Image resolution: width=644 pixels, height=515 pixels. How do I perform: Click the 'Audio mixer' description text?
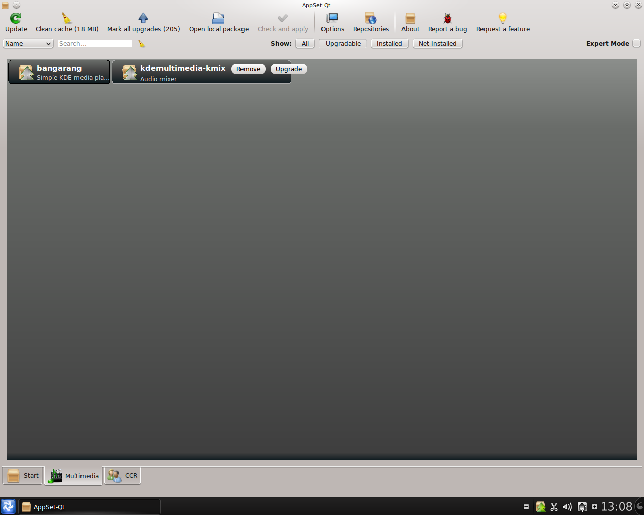point(158,79)
